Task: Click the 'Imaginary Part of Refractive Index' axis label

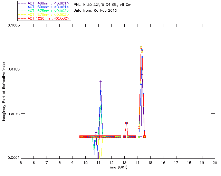Action: pyautogui.click(x=4, y=91)
